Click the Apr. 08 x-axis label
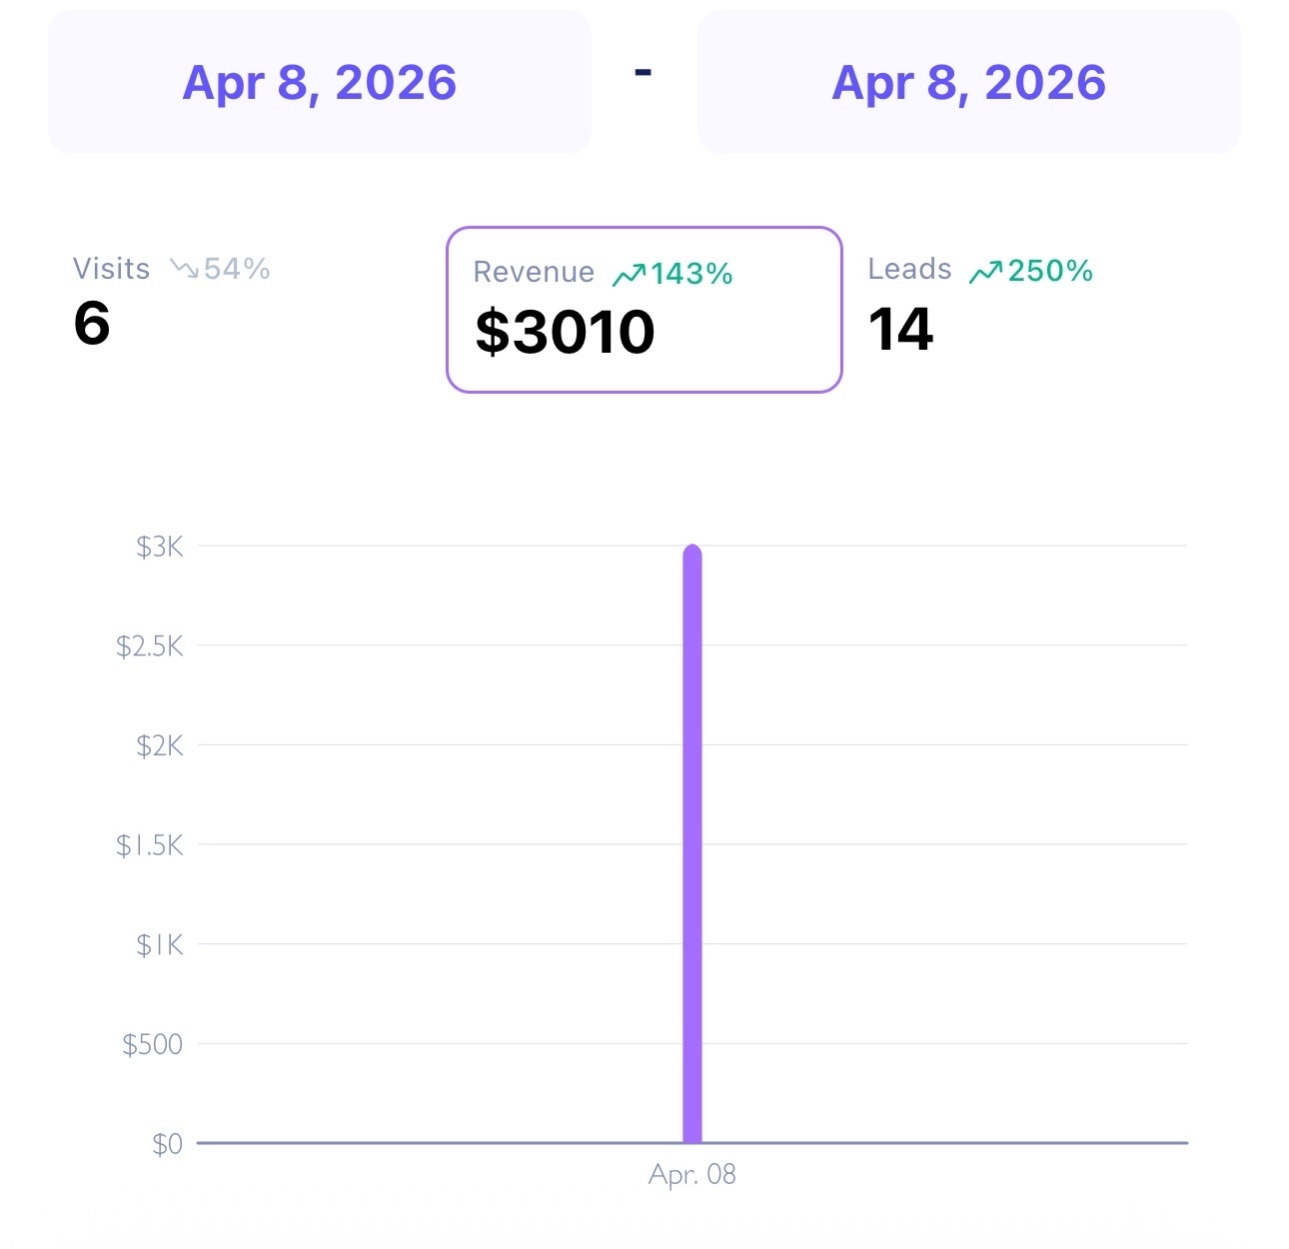The image size is (1289, 1249). pyautogui.click(x=692, y=1174)
